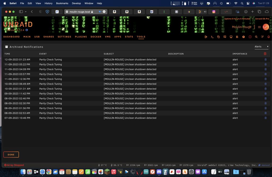Delete the 12-09-2023 01:23 AM notification
This screenshot has width=272, height=177.
click(265, 60)
